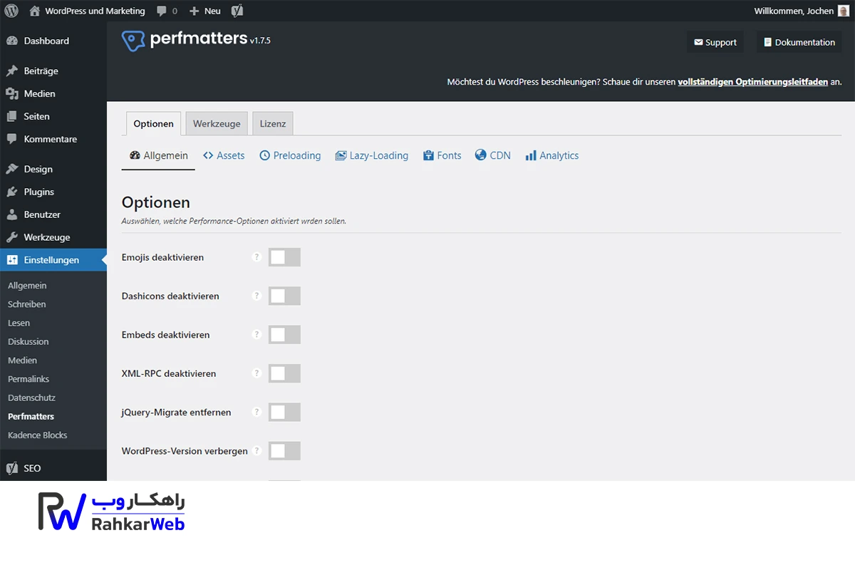Click the perfmatters logo icon
The width and height of the screenshot is (855, 570).
coord(133,41)
